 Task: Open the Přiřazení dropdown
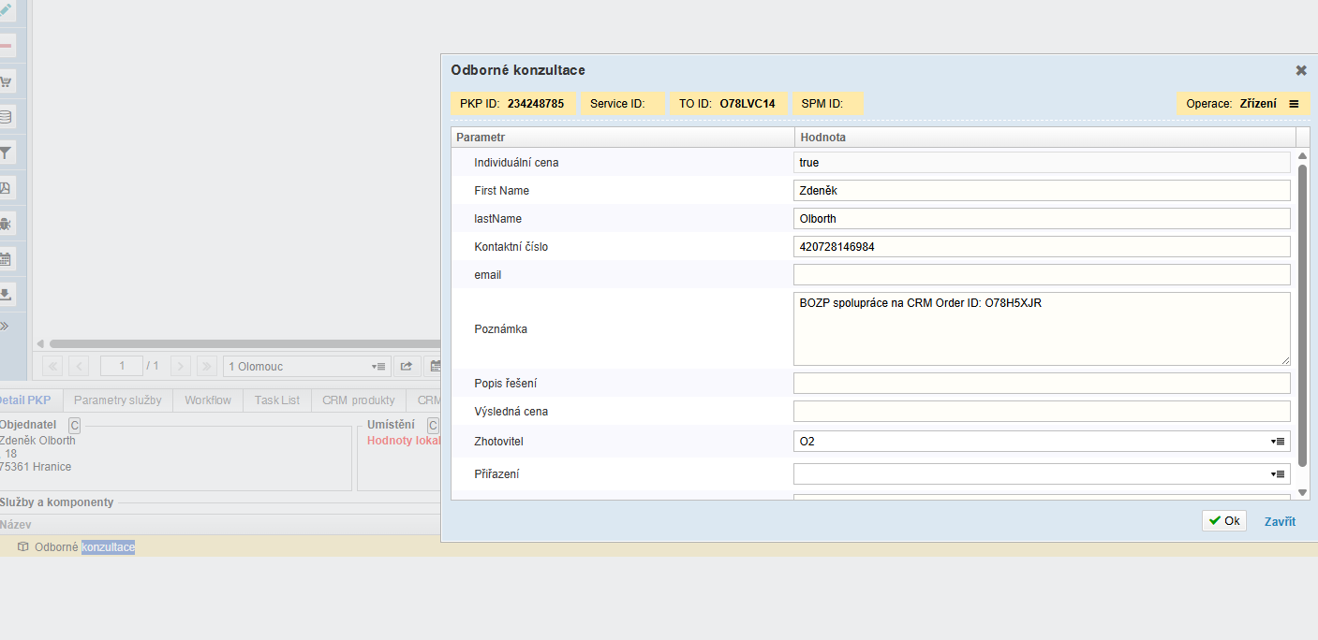coord(1041,474)
